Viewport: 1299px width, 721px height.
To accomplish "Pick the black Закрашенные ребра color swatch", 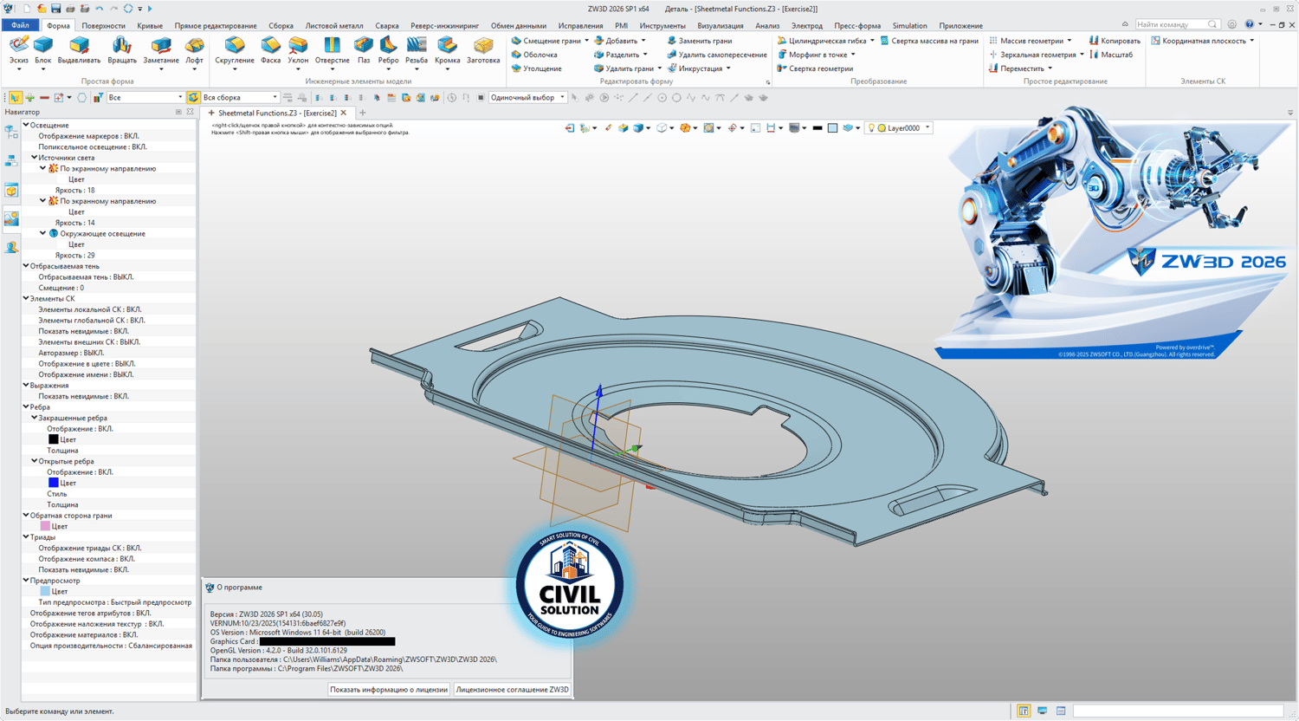I will pyautogui.click(x=54, y=439).
